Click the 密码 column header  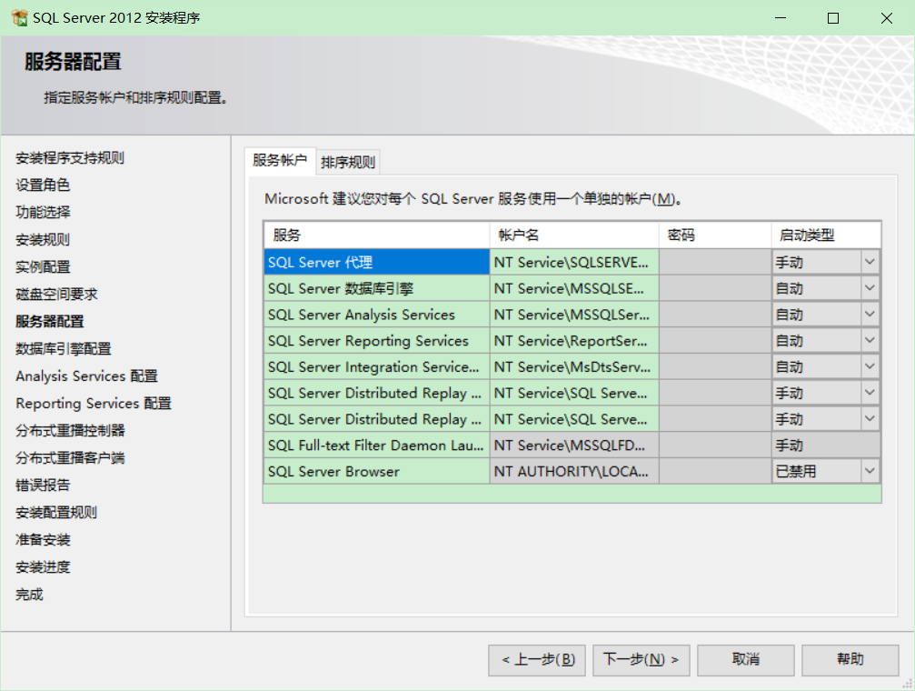(715, 235)
